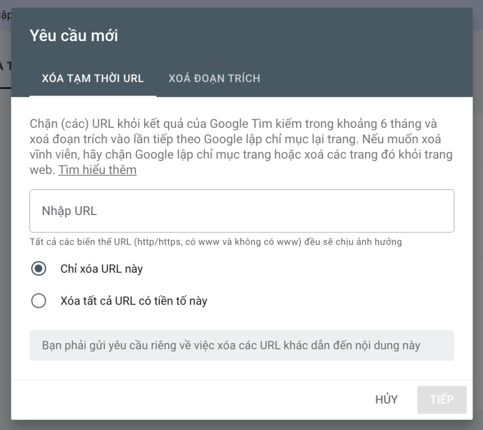The width and height of the screenshot is (483, 430).
Task: Select the Chỉ xóa URL này radio button
Action: click(x=39, y=268)
